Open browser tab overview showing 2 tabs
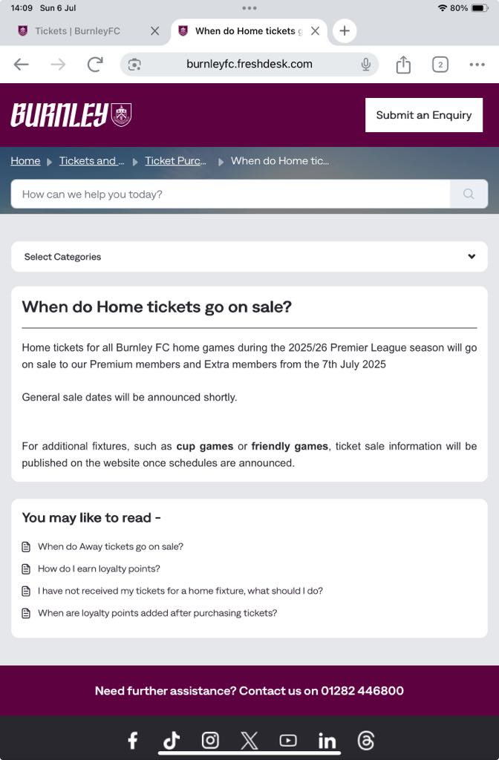 (x=440, y=65)
